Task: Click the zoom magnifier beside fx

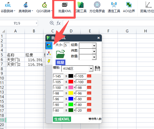Action: coord(52,23)
